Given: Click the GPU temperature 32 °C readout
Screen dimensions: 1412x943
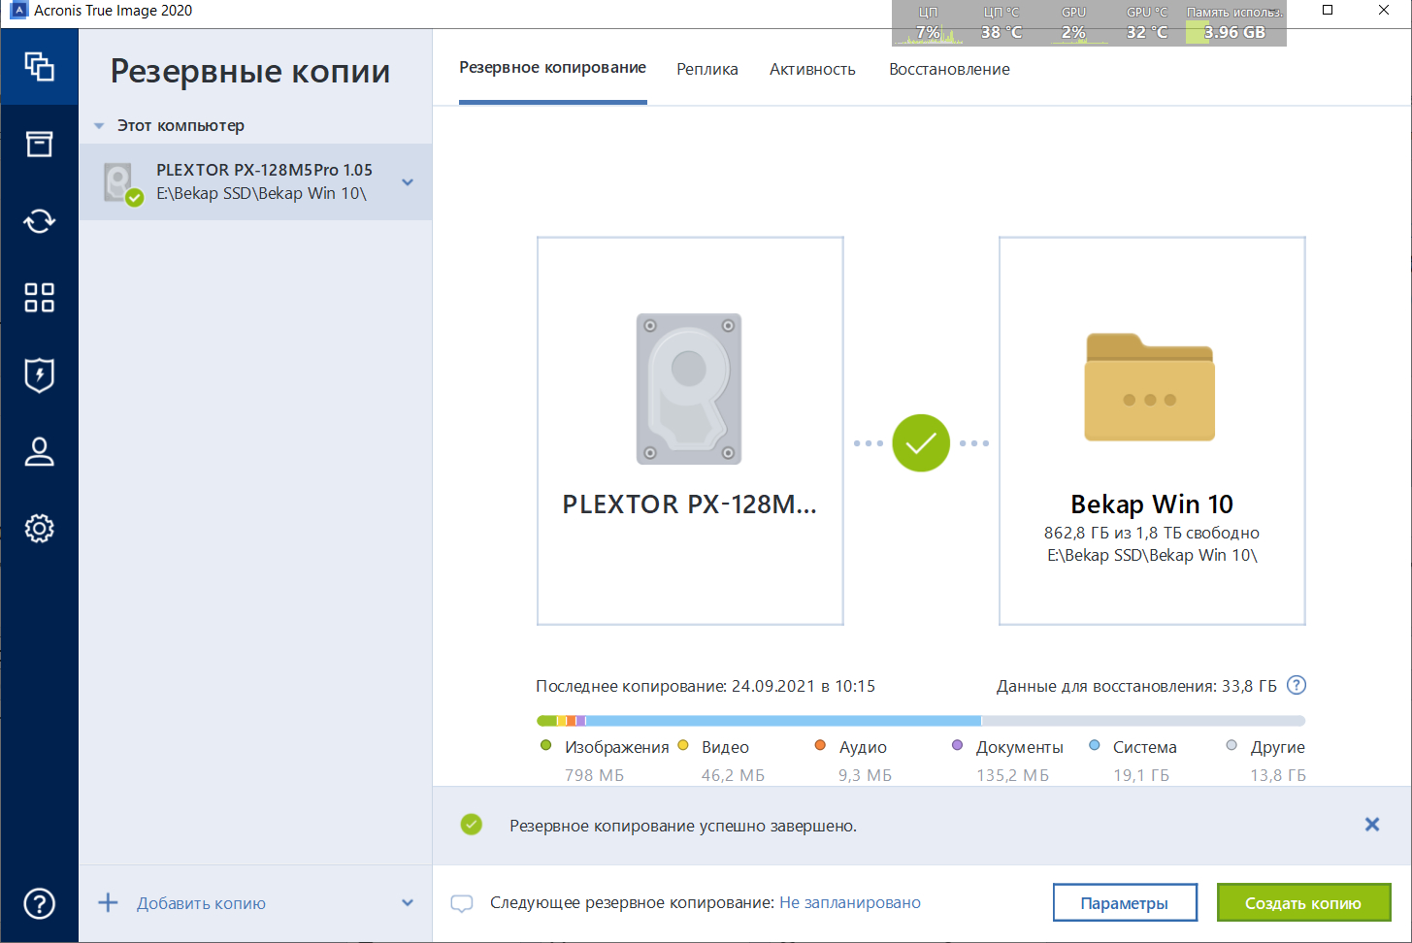Looking at the screenshot, I should coord(1147,24).
